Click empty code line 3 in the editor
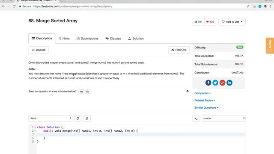The width and height of the screenshot is (274, 154). point(141,134)
